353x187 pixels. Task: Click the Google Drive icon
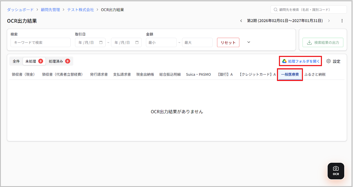coord(284,61)
